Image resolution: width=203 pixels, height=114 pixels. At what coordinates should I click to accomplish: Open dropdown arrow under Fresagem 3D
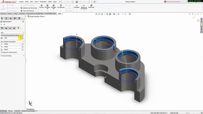54,11
